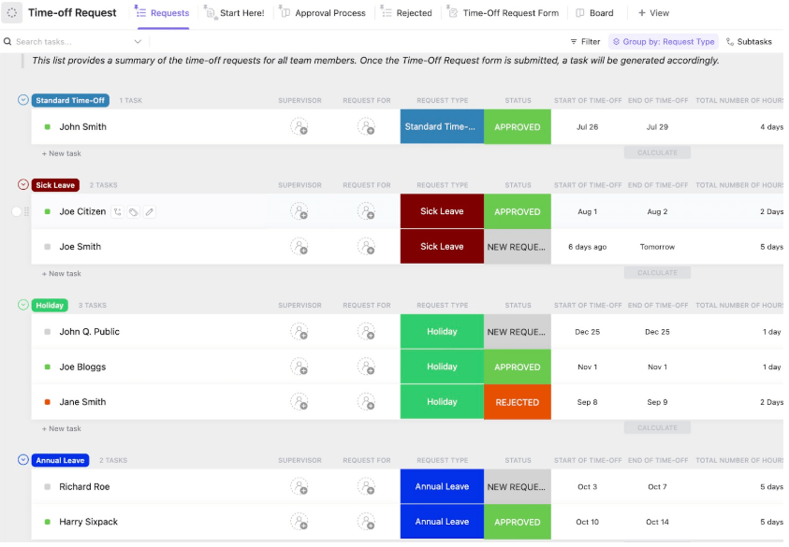The height and width of the screenshot is (547, 789).
Task: Open the Board view tab
Action: (x=594, y=13)
